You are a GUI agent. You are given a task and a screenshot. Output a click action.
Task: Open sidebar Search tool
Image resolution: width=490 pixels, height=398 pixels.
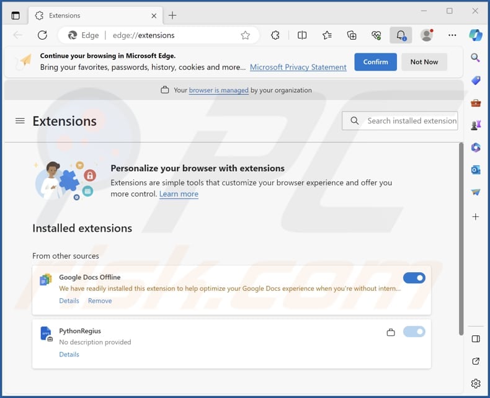(x=476, y=58)
